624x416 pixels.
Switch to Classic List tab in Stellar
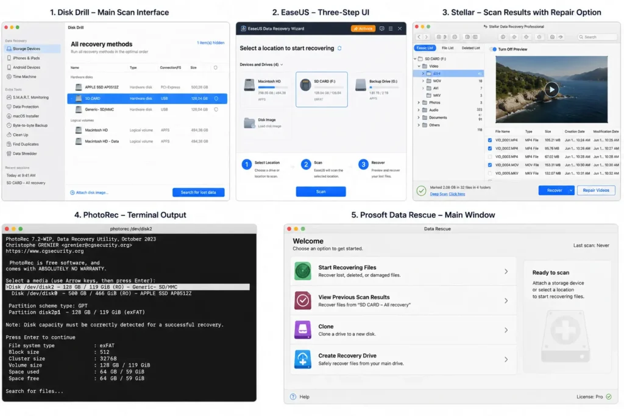(x=425, y=48)
